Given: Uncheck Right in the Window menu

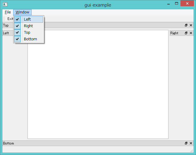Looking at the screenshot, I should (29, 26).
